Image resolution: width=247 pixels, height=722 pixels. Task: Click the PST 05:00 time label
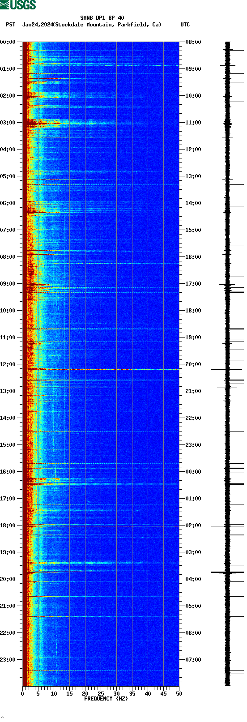pos(8,176)
